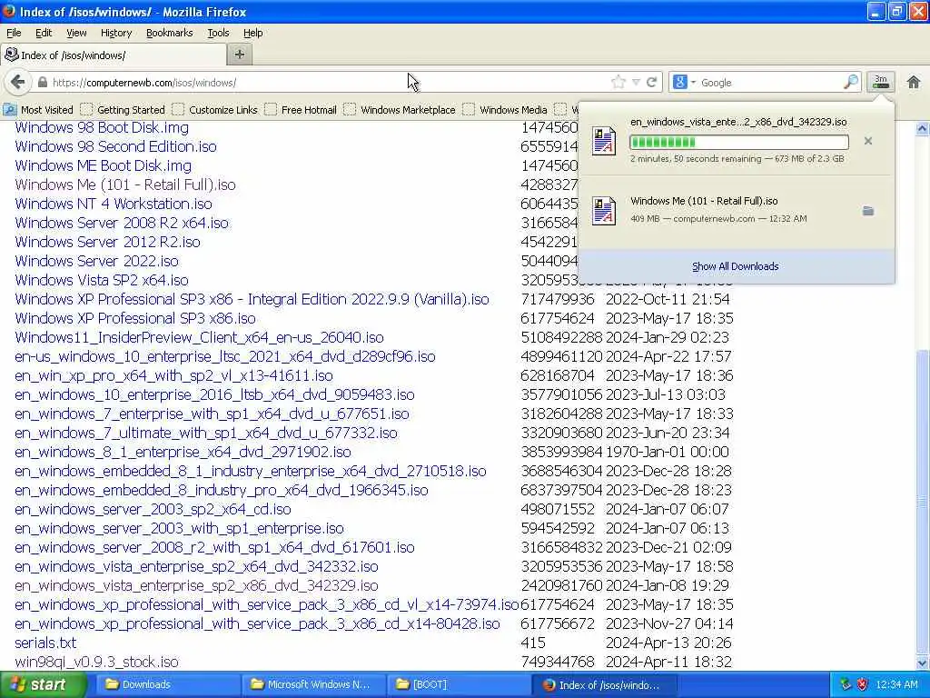The image size is (930, 698).
Task: Download en_windows_7_ultimate_with_sp1 ISO
Action: [206, 433]
